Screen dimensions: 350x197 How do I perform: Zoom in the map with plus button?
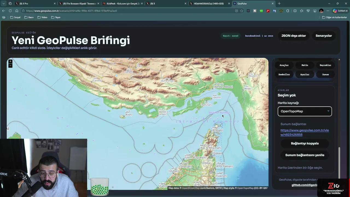pos(10,62)
